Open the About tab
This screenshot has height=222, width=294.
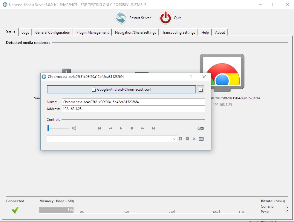pyautogui.click(x=220, y=33)
